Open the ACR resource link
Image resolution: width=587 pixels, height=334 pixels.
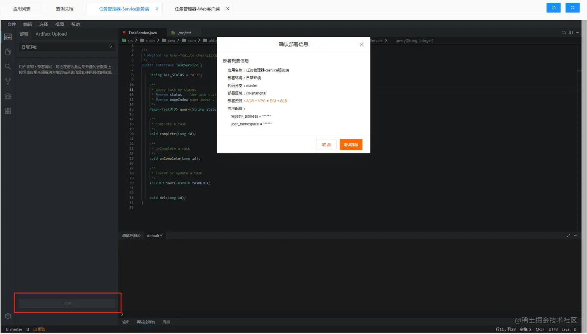(x=250, y=101)
